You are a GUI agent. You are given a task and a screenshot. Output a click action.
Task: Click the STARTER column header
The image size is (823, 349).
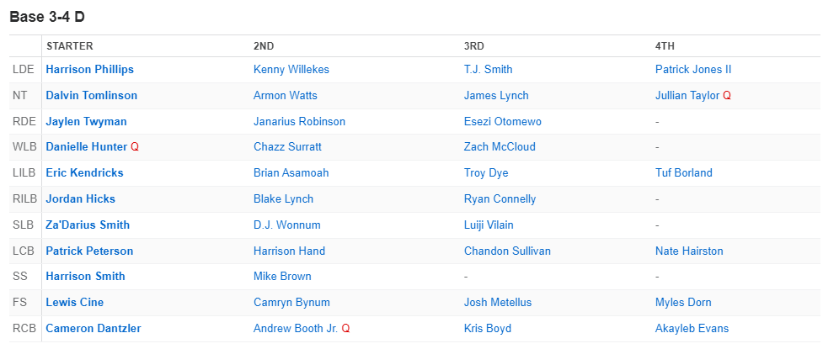click(69, 46)
